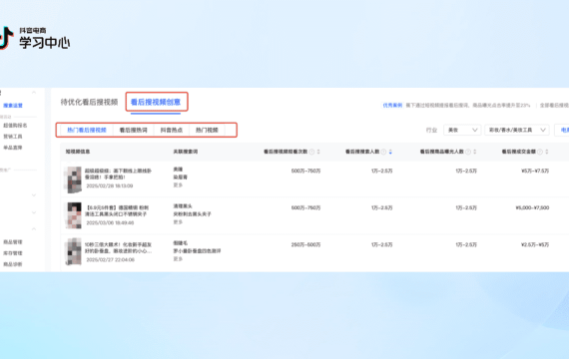The image size is (569, 359).
Task: Select the 看后搜视频创意 tab
Action: click(x=156, y=103)
